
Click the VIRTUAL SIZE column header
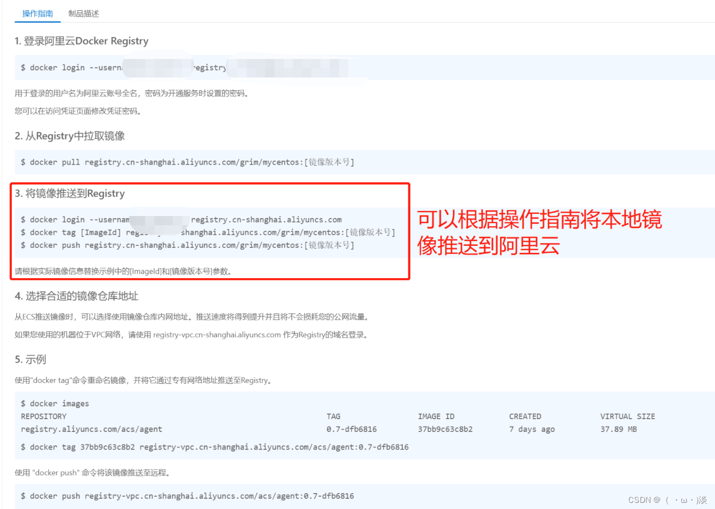point(628,417)
